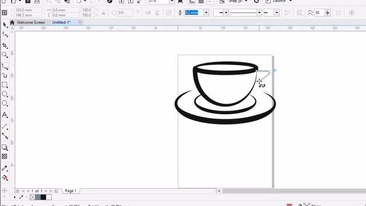Click the document palette eyedropper icon
Image resolution: width=366 pixels, height=206 pixels.
(x=21, y=197)
